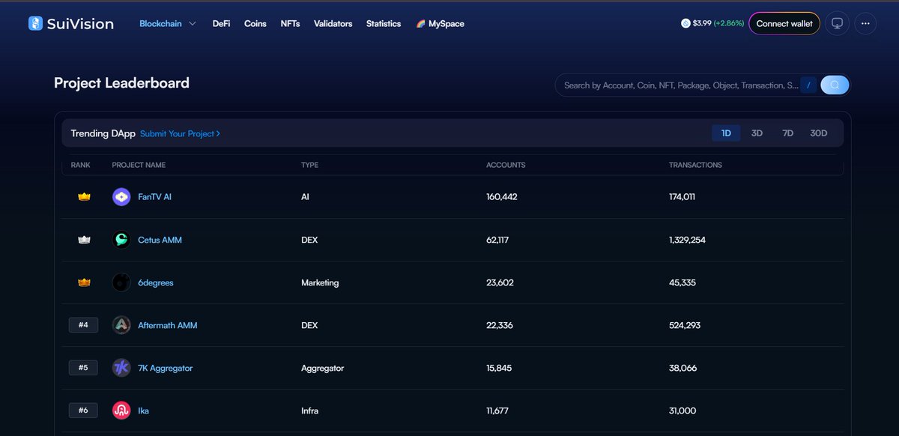The width and height of the screenshot is (899, 436).
Task: Click the Connect wallet button
Action: coord(784,23)
